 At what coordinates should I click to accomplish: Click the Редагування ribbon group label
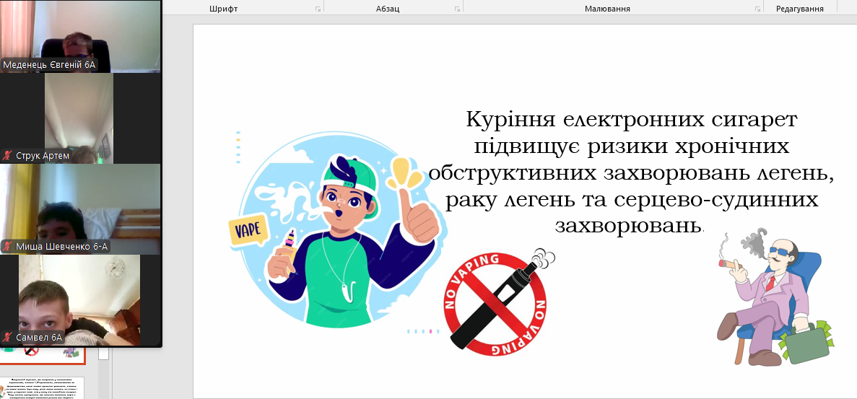coord(800,9)
